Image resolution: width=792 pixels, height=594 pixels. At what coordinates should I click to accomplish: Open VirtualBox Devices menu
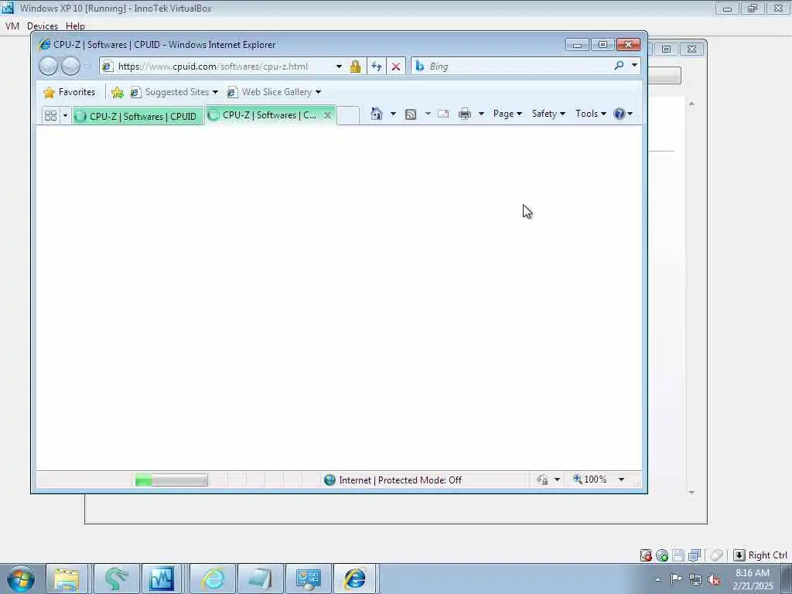pyautogui.click(x=43, y=26)
